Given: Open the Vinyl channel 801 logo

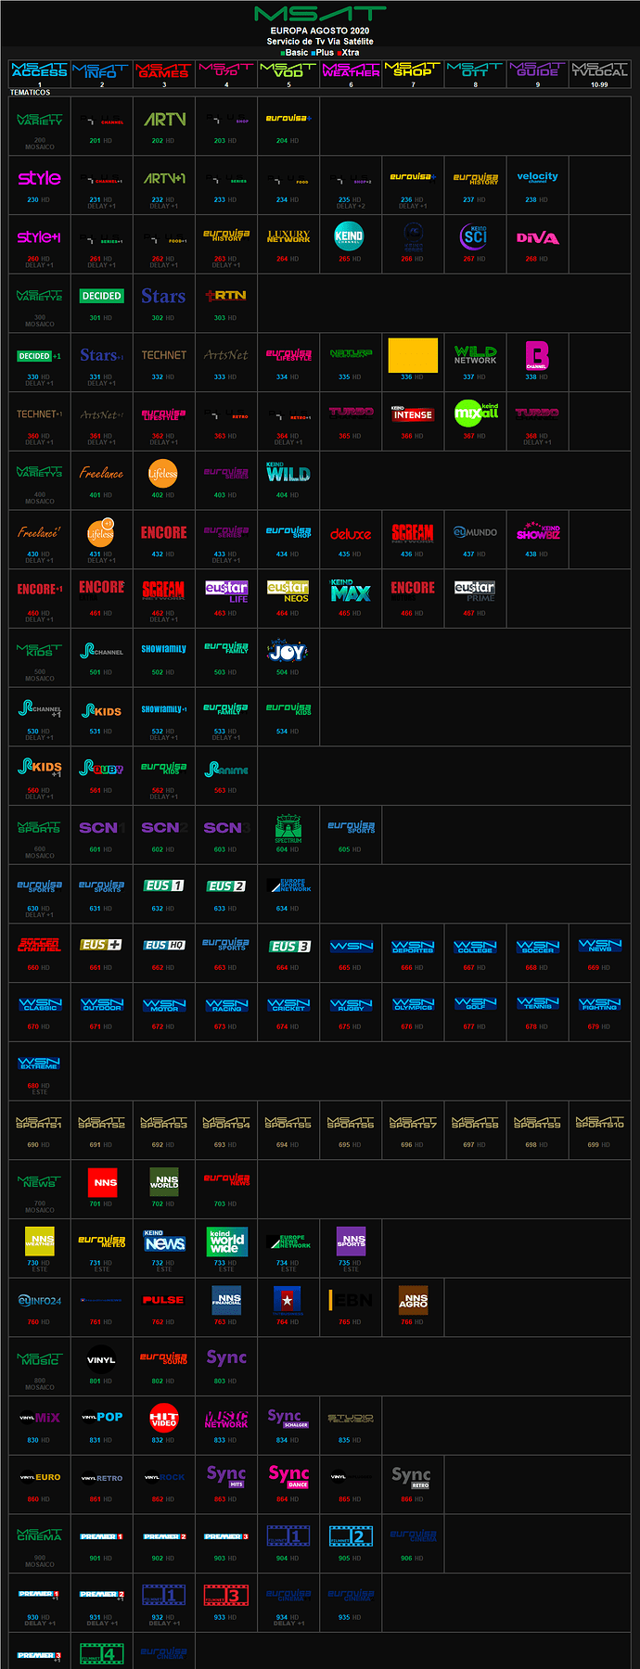Looking at the screenshot, I should [102, 1359].
